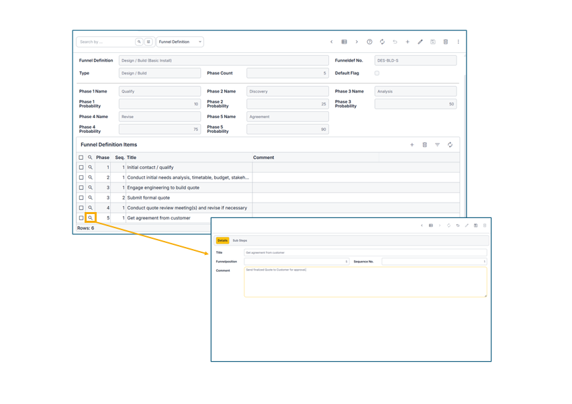Check the 'Initial contact / qualify' row checkbox
The image size is (572, 404).
coord(81,168)
